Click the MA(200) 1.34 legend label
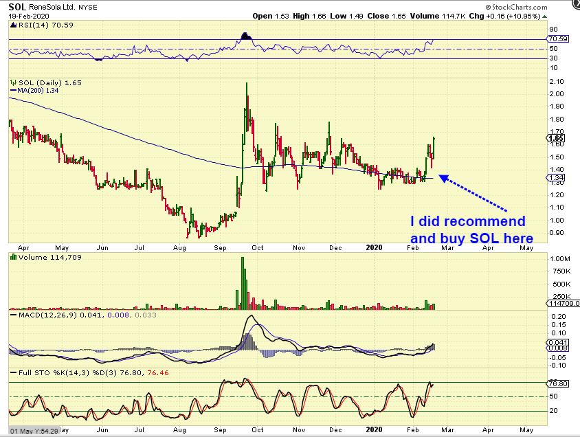580x437 pixels. click(x=38, y=91)
